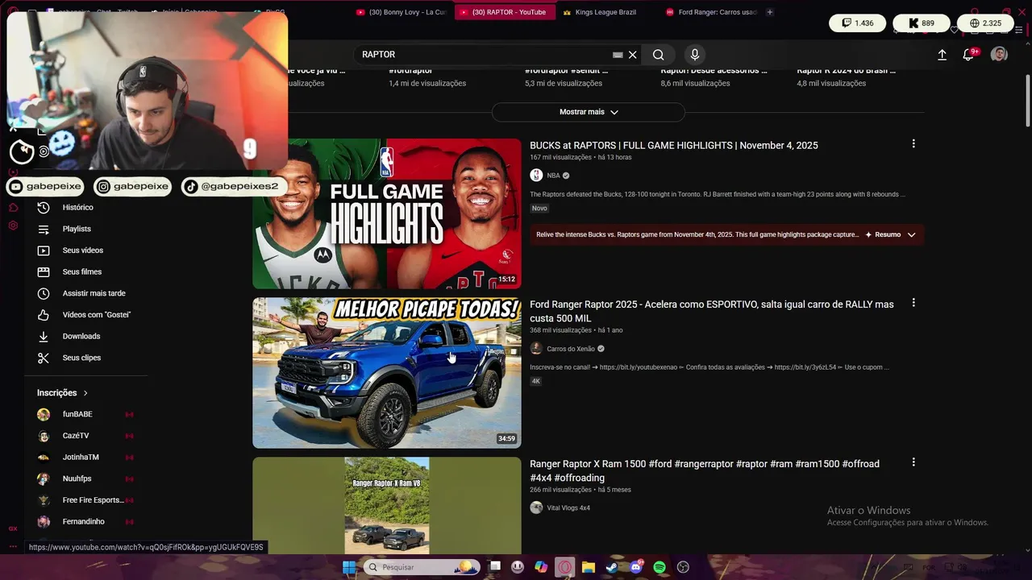Open Opera GX settings gear in sidebar

click(13, 226)
